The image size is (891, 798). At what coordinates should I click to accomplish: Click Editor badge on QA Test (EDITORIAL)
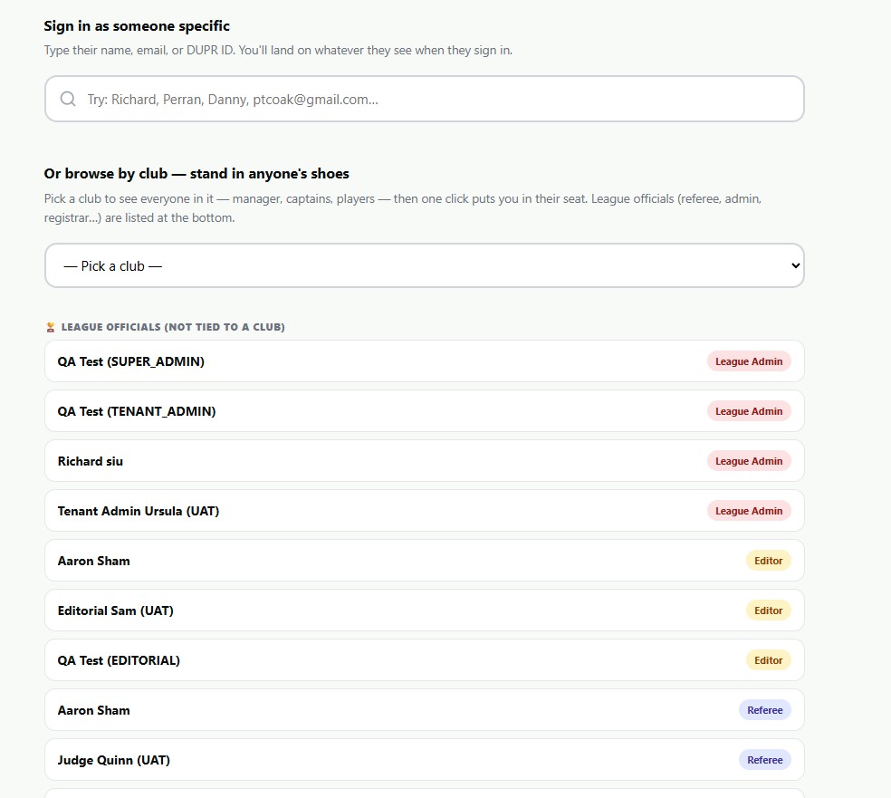pos(768,660)
